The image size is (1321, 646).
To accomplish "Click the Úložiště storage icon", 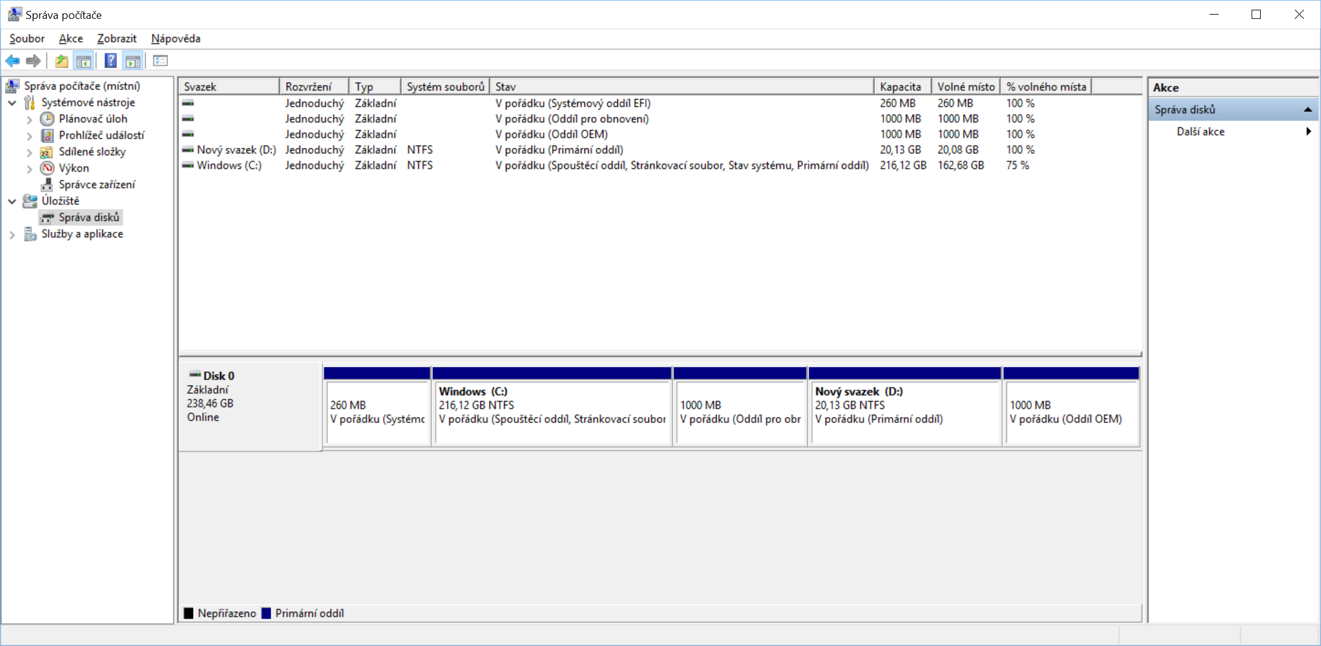I will [x=30, y=201].
